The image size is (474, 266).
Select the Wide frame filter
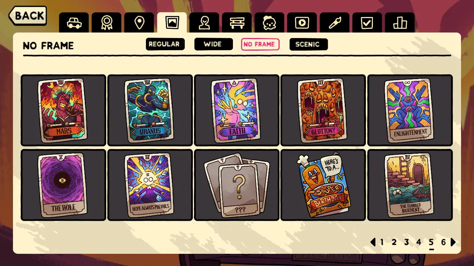(214, 44)
